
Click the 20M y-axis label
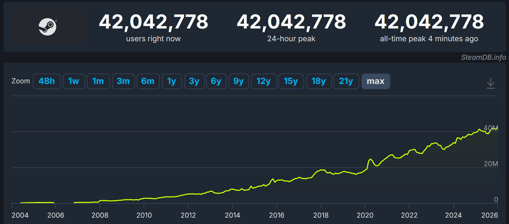pos(491,164)
